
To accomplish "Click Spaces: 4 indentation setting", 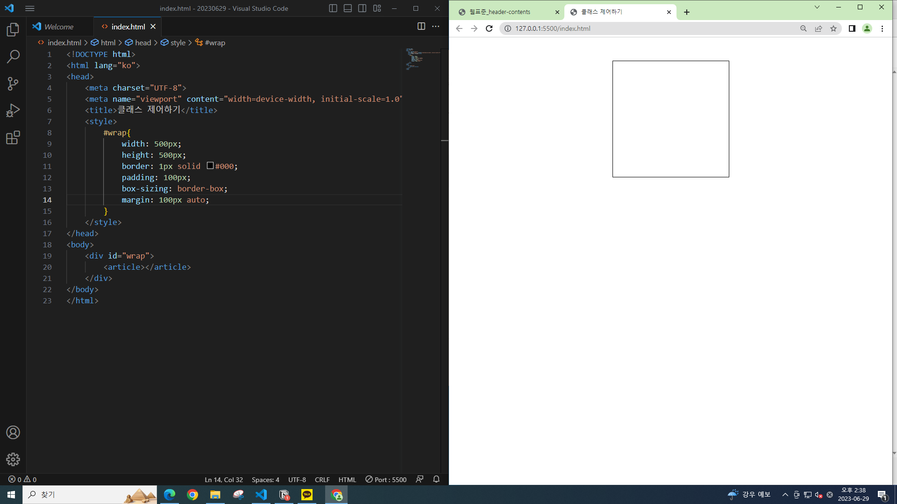I will click(x=265, y=479).
